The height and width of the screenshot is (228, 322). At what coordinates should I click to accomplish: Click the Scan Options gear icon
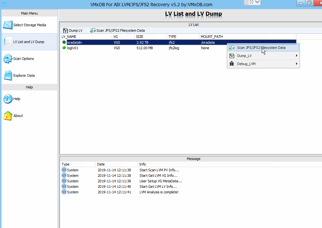(8, 59)
